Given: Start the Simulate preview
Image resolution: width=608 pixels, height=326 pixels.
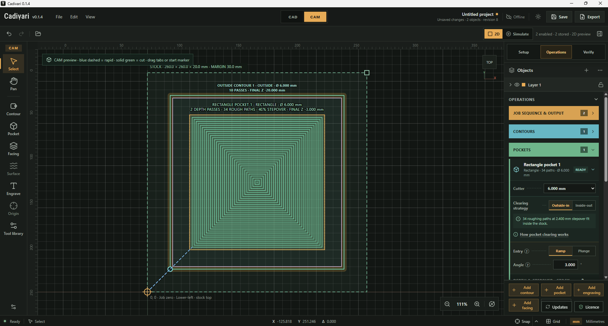Looking at the screenshot, I should [x=517, y=34].
